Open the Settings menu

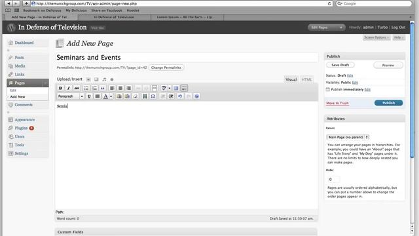tap(22, 153)
